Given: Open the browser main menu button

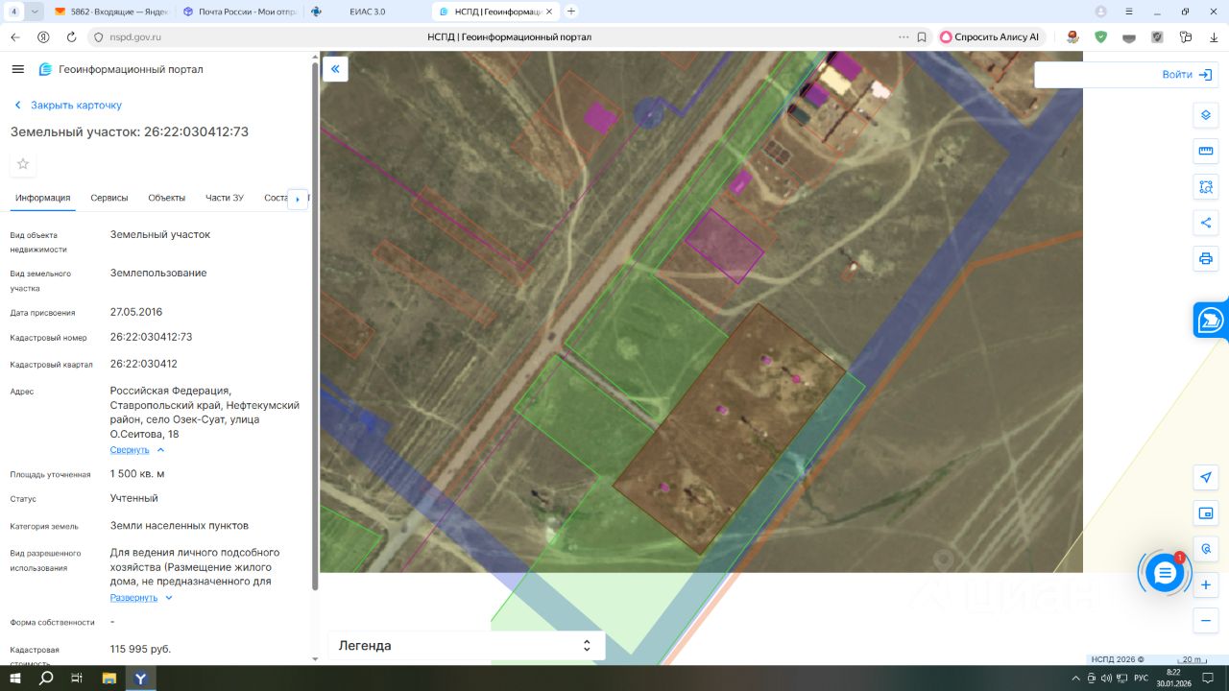Looking at the screenshot, I should (1129, 12).
